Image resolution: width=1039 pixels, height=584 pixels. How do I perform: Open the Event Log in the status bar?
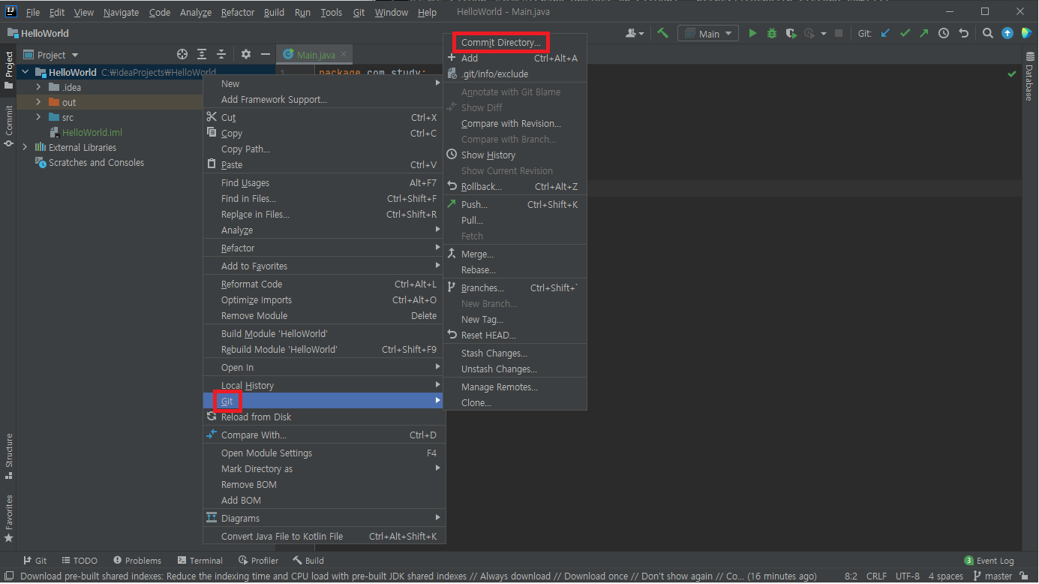989,560
